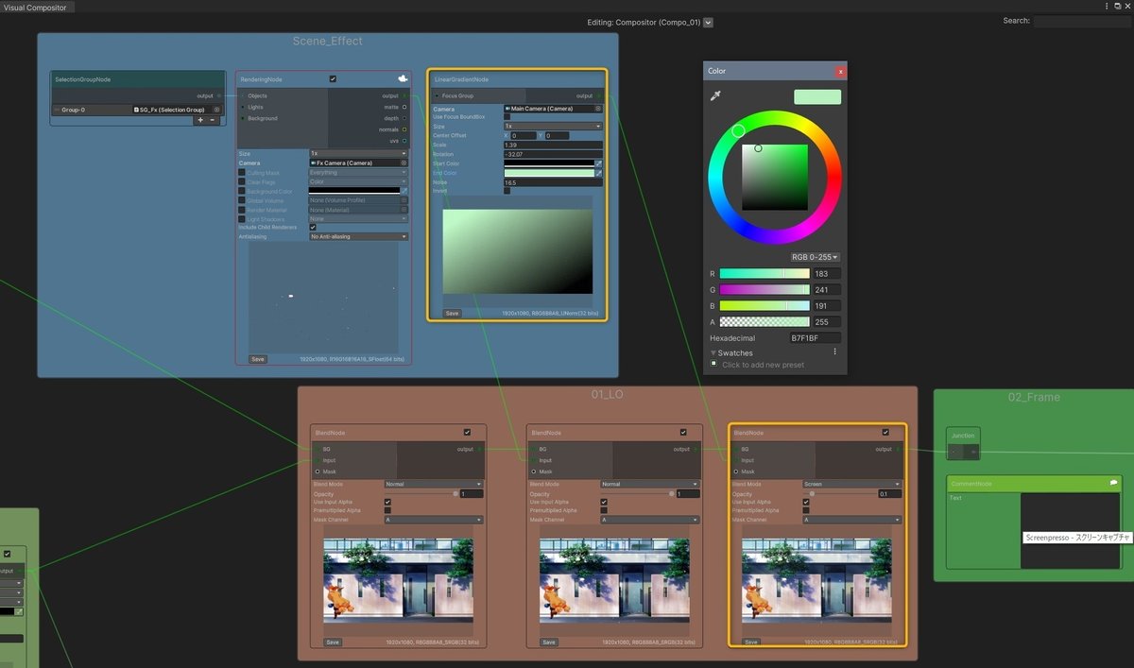Open RenderingNode Size dropdown
The width and height of the screenshot is (1134, 668).
[359, 153]
